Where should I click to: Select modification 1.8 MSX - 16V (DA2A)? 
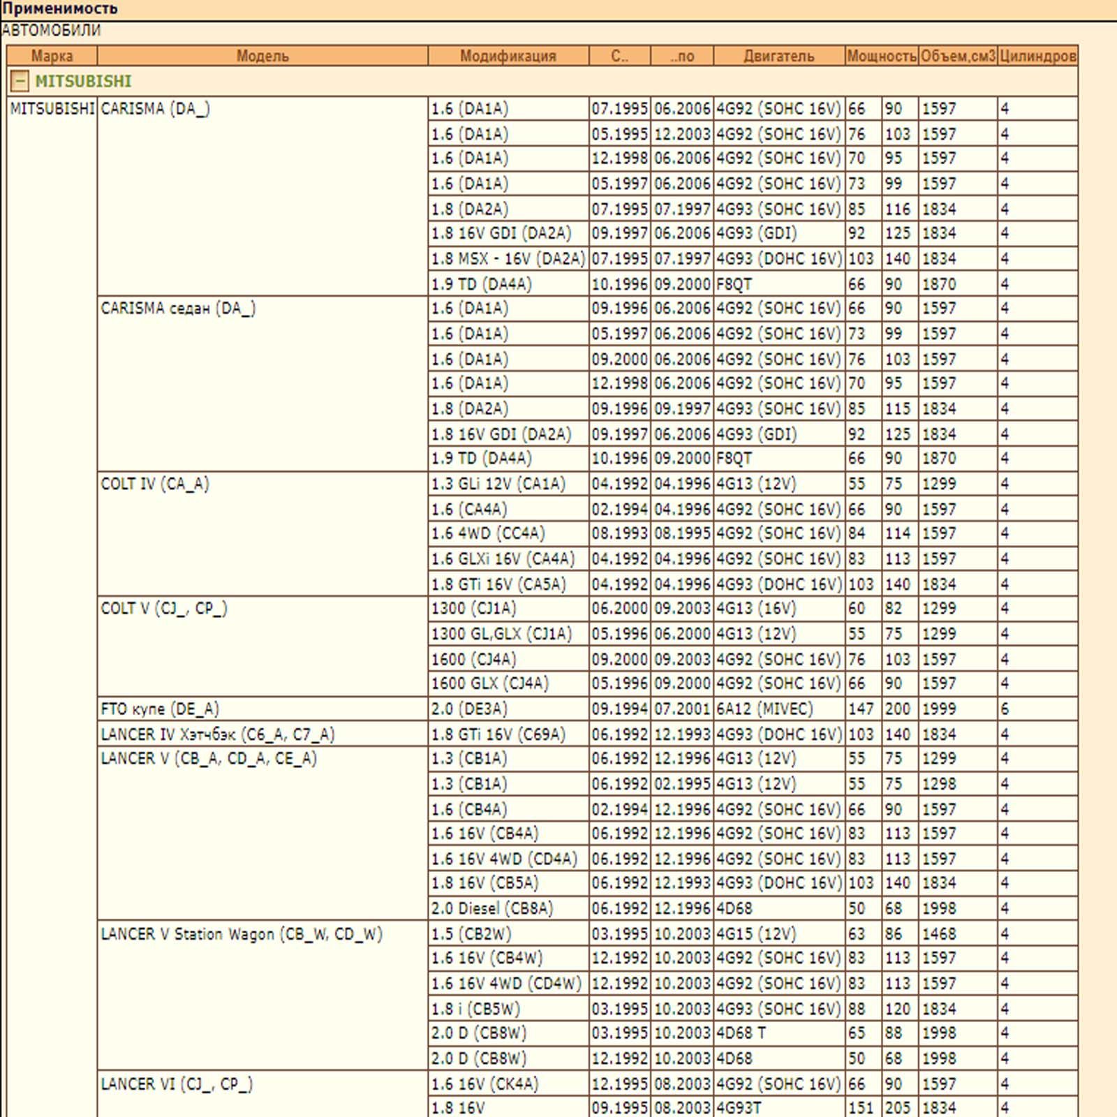click(x=508, y=259)
